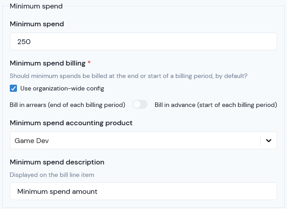Click the billing period help text
The height and width of the screenshot is (209, 287).
(x=128, y=76)
